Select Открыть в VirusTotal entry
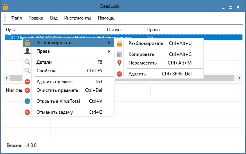The width and height of the screenshot is (246, 154). pyautogui.click(x=69, y=101)
